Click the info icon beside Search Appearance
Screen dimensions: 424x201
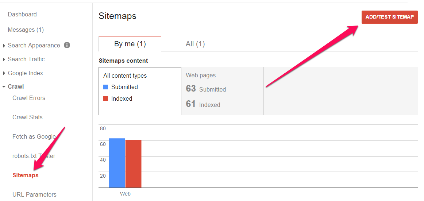[67, 45]
